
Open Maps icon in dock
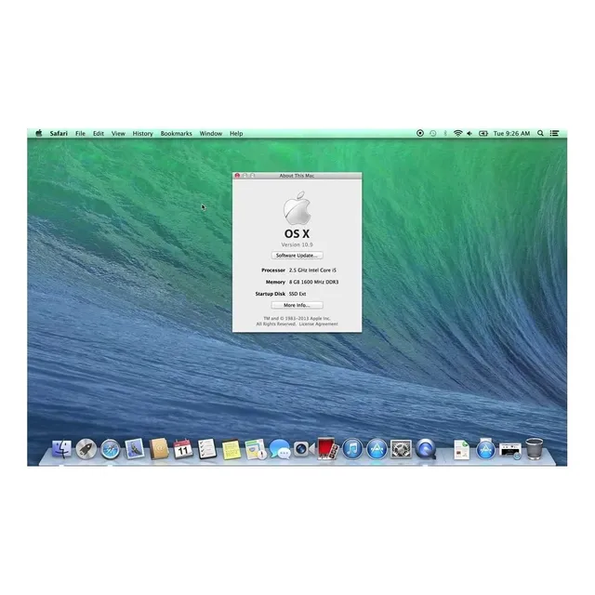point(256,450)
